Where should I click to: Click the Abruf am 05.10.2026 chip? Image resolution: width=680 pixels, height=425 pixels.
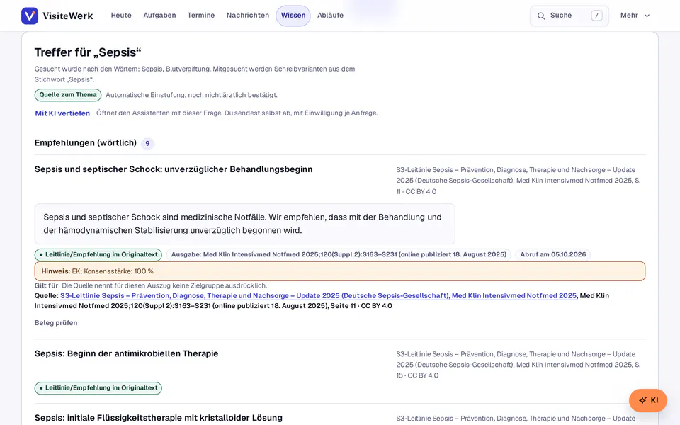coord(553,254)
